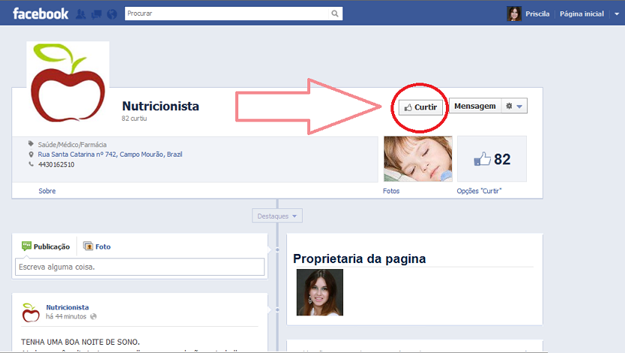
Task: Open the Opções "Curtir" link
Action: pyautogui.click(x=479, y=191)
